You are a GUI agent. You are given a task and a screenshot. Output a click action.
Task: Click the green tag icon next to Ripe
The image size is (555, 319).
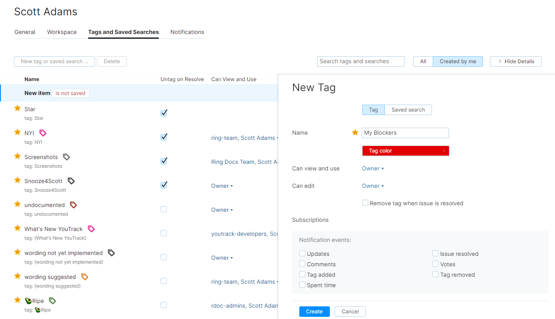click(x=52, y=300)
